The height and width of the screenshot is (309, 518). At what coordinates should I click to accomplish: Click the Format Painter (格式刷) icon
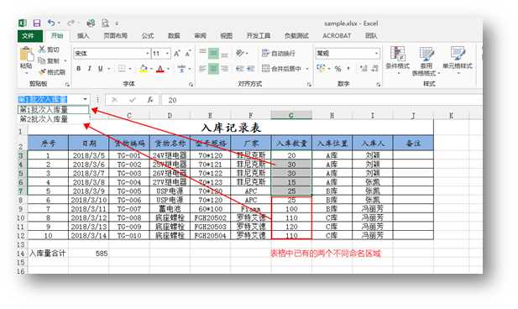[x=42, y=71]
